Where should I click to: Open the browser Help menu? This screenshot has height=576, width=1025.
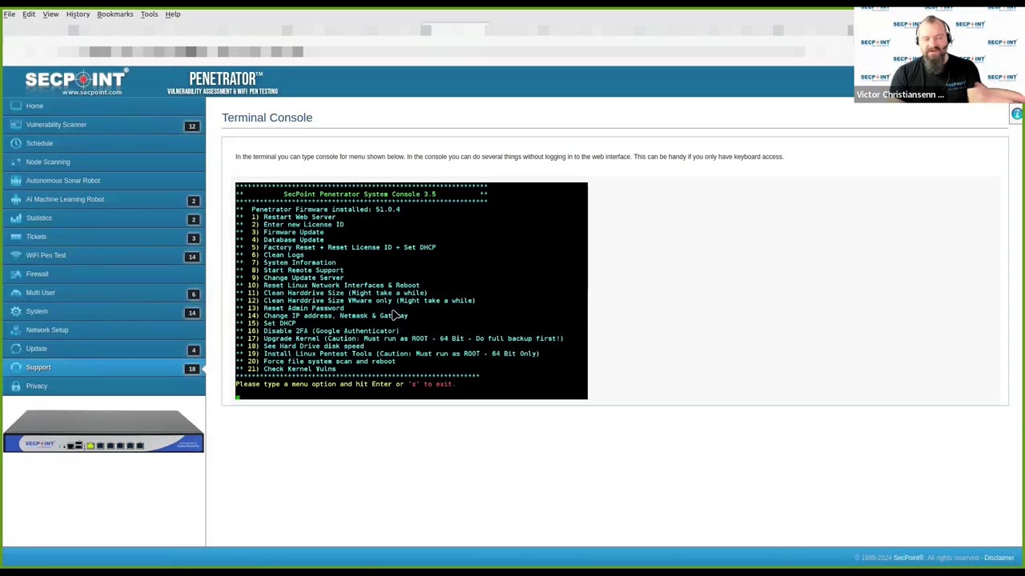(173, 14)
